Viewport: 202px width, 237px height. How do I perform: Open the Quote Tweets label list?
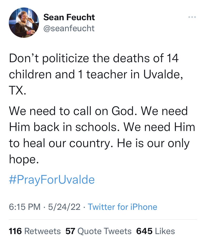(105, 231)
